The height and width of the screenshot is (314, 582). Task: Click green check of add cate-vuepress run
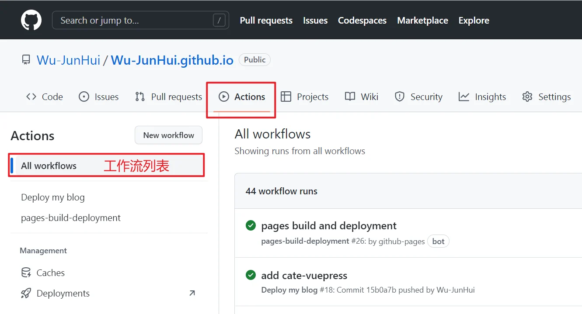(251, 275)
